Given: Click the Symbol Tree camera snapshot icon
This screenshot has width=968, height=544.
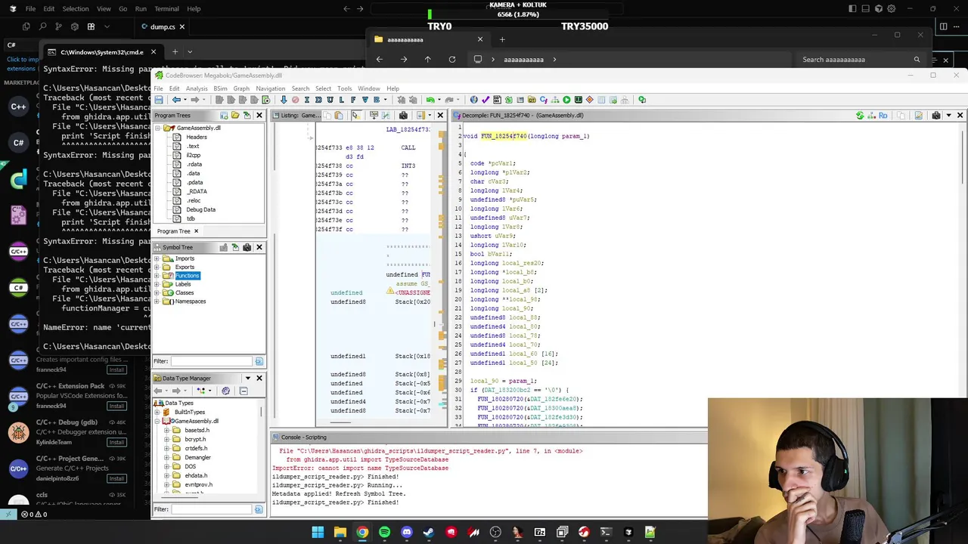Looking at the screenshot, I should (247, 247).
